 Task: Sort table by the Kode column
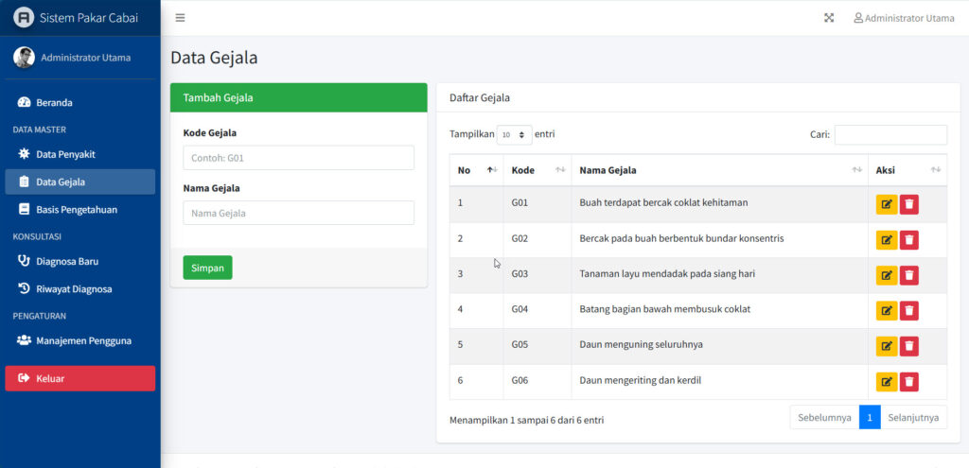coord(537,170)
